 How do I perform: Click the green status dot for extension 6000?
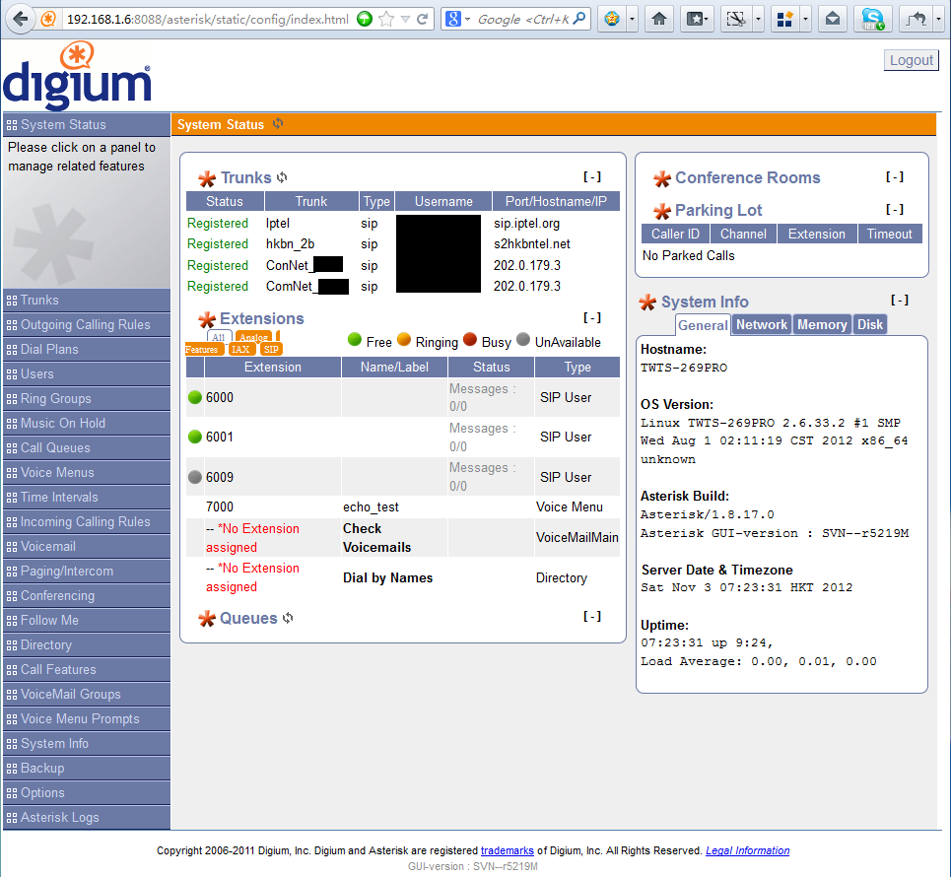pos(195,397)
